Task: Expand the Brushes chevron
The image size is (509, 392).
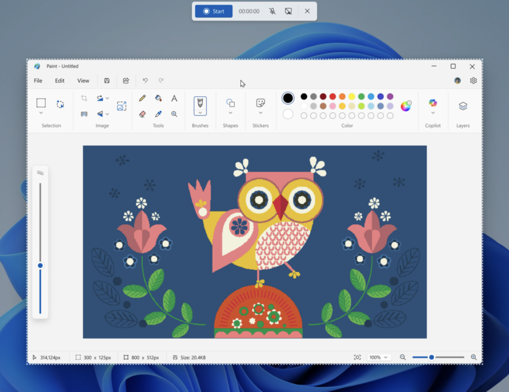Action: (200, 112)
